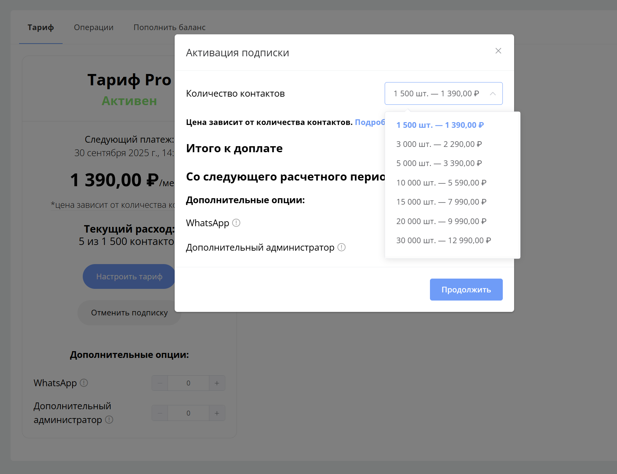Screen dimensions: 617x474
Task: Decrease Дополнительный администратор count with minus button
Action: click(159, 413)
